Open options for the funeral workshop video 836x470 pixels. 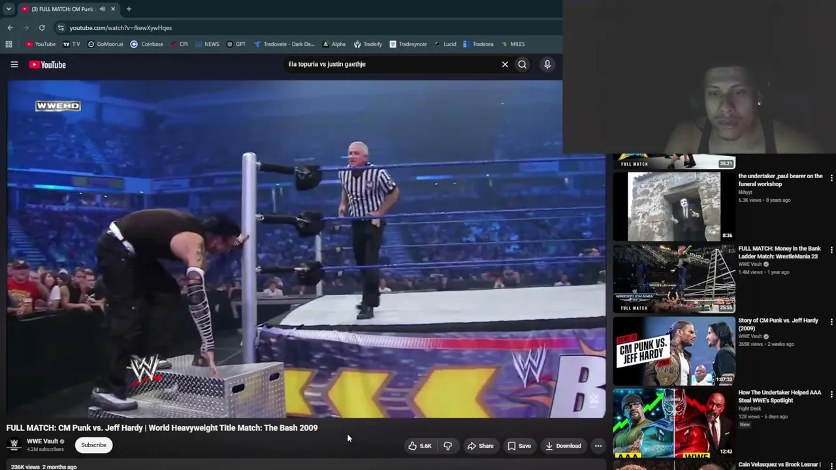pos(831,178)
